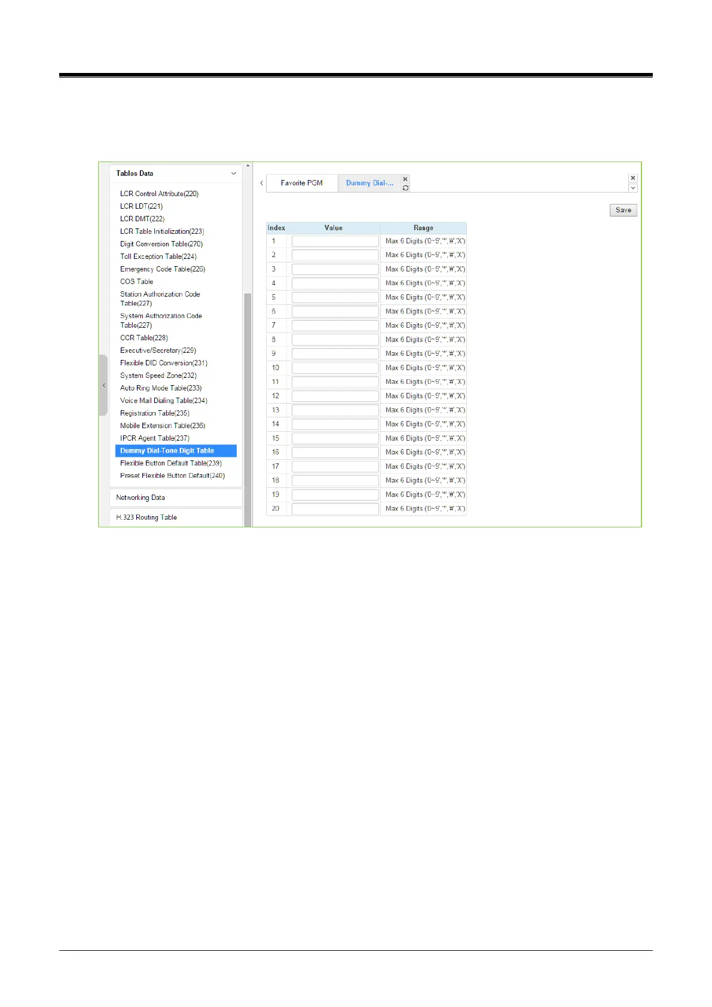
Task: Refresh the Dummy Dial tab with its reload icon
Action: pos(405,188)
